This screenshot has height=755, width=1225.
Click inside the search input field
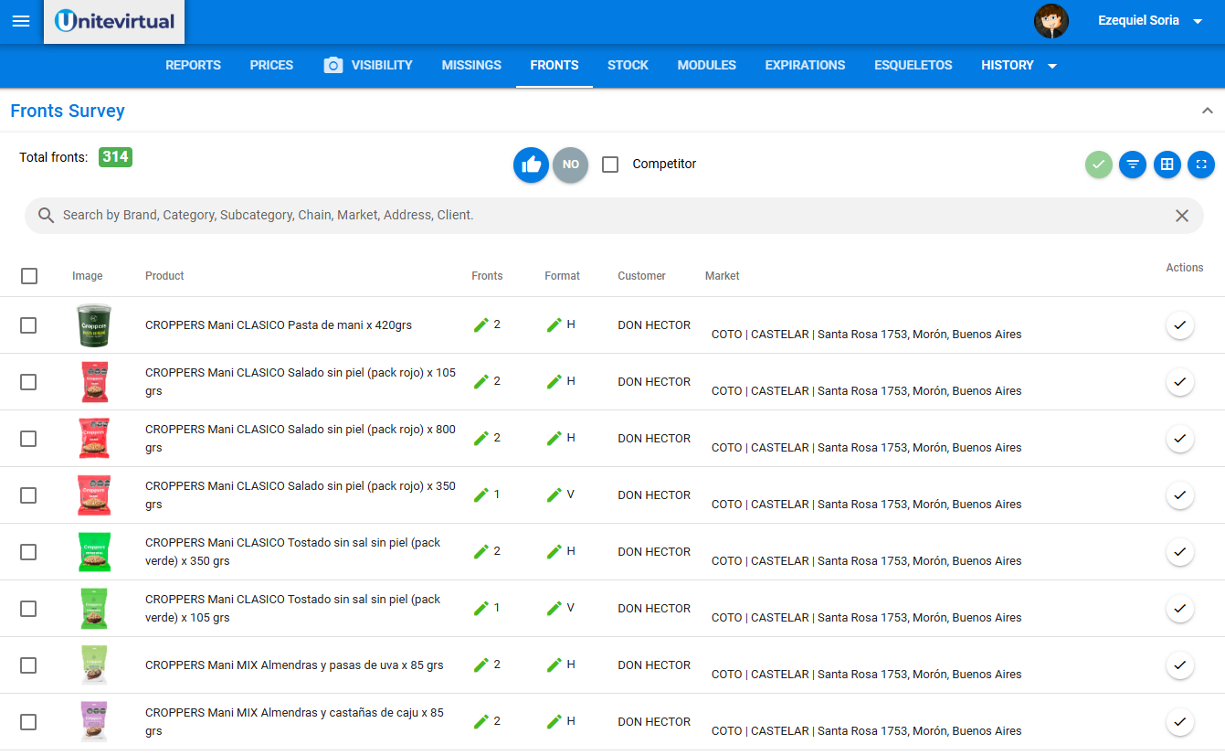point(365,216)
